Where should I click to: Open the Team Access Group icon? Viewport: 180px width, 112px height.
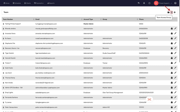[171, 12]
